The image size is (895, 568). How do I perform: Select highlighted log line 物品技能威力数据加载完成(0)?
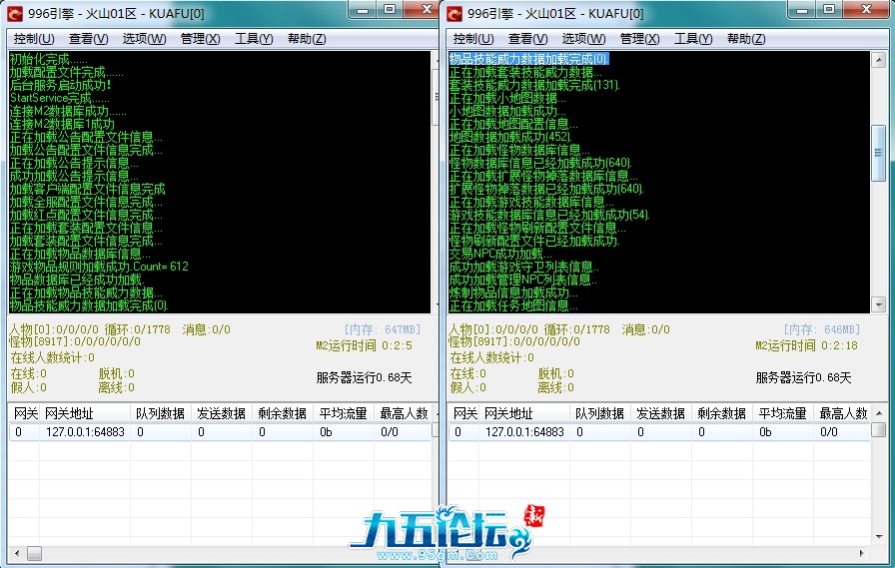pyautogui.click(x=529, y=59)
